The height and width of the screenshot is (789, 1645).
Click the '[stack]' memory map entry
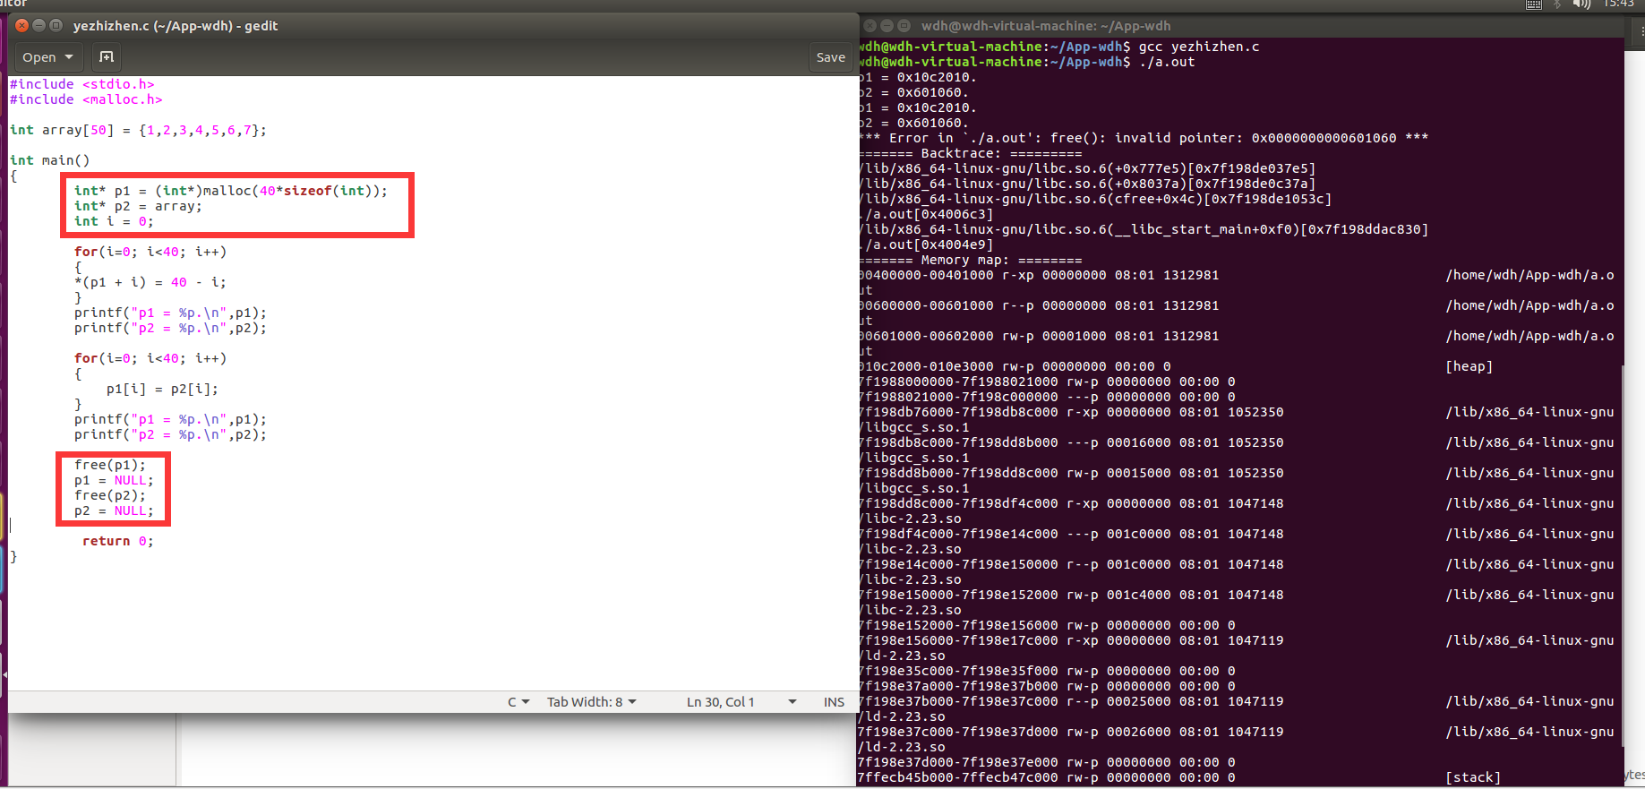point(1473,777)
